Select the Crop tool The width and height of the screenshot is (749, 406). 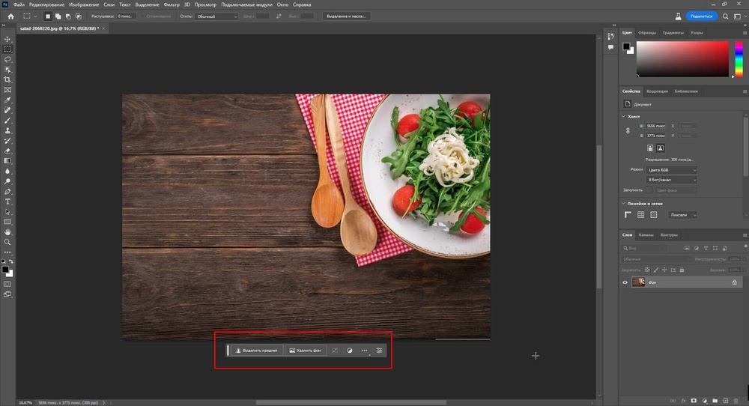[x=7, y=79]
